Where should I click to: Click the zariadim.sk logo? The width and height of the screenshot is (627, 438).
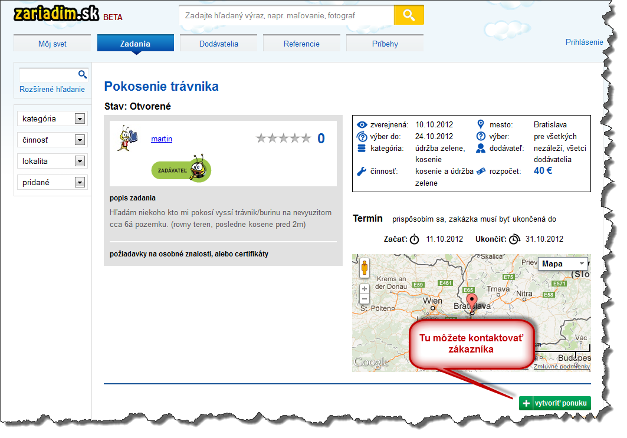pos(57,14)
